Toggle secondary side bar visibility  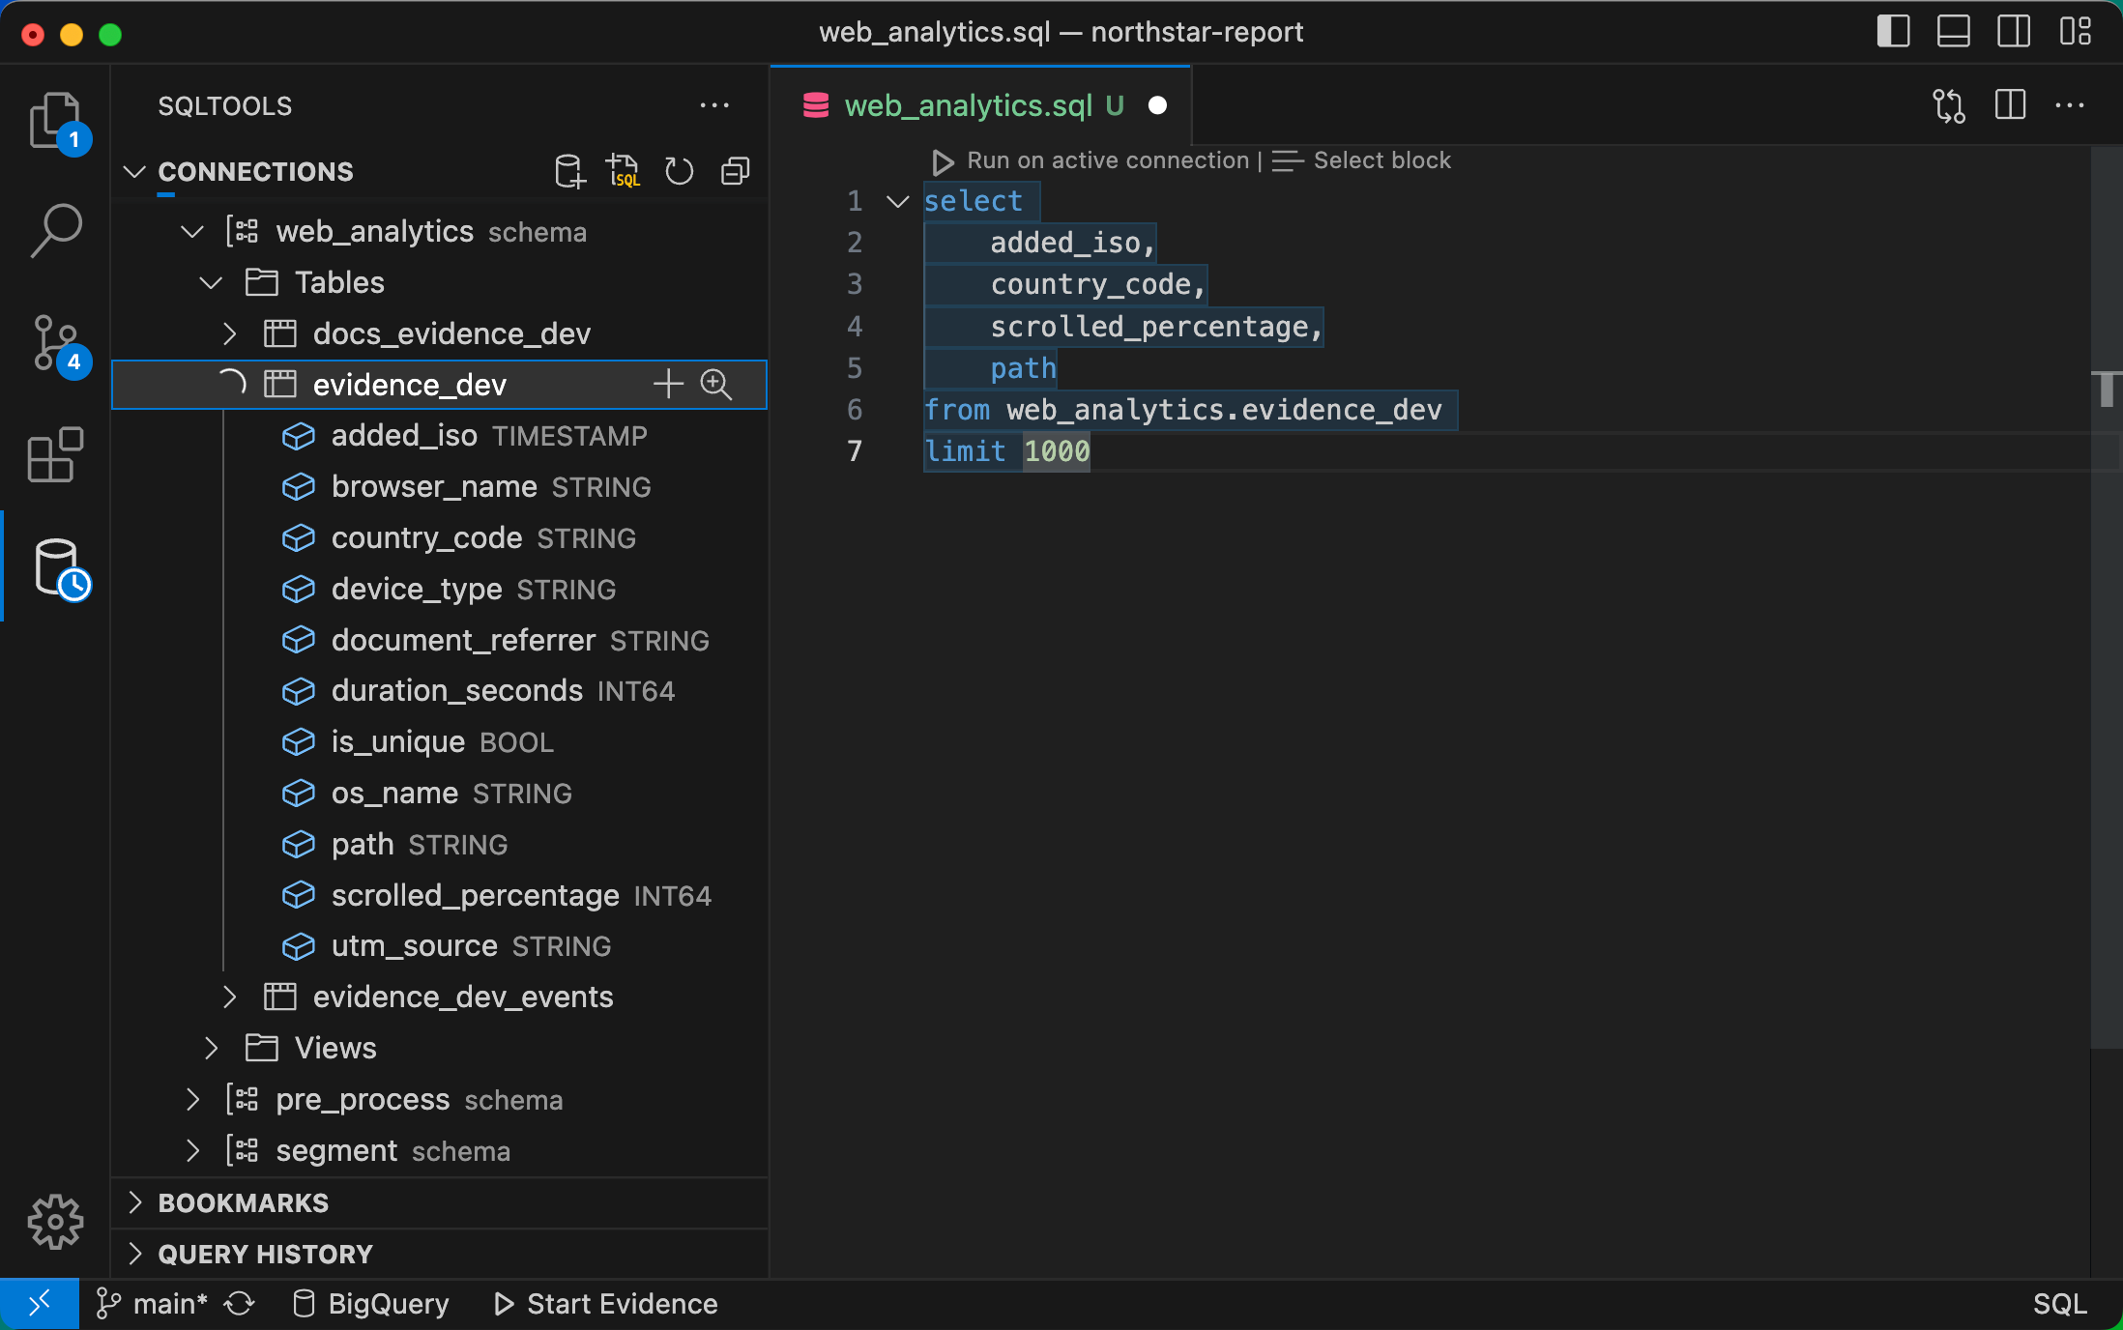pyautogui.click(x=2014, y=31)
